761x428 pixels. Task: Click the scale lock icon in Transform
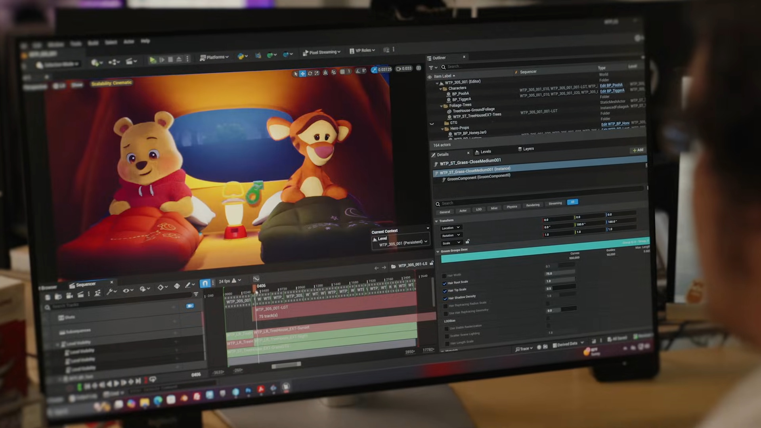click(468, 241)
